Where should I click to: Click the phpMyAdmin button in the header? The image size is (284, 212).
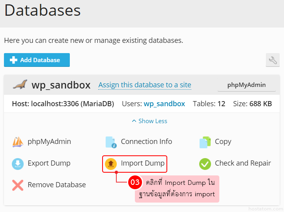[247, 85]
